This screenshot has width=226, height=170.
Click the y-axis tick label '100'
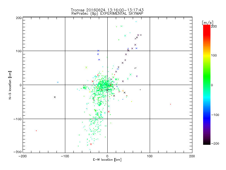point(19,51)
